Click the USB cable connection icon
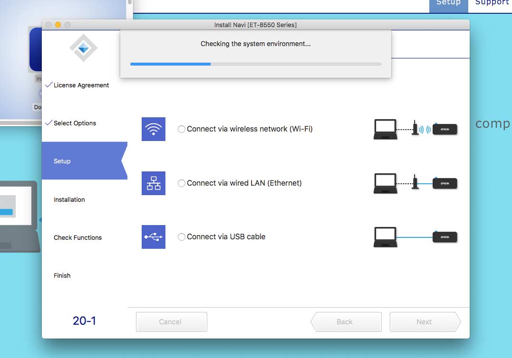512x358 pixels. click(x=154, y=237)
